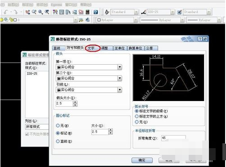Open the DesignCenter icon

click(62, 12)
